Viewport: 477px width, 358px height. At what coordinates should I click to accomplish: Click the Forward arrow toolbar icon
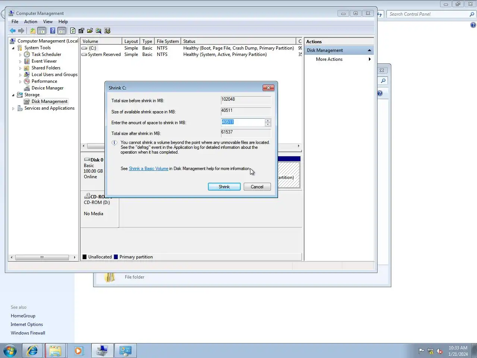click(x=21, y=31)
